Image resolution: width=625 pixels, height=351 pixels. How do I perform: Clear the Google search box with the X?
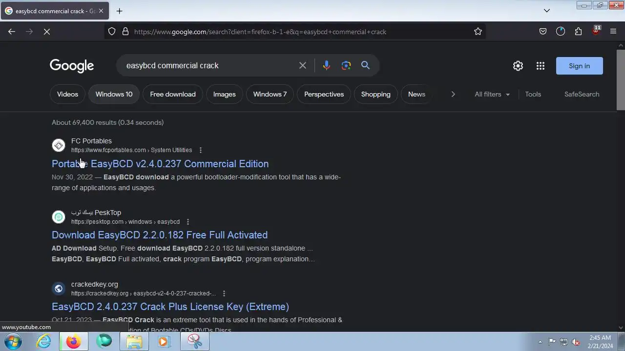pos(303,65)
